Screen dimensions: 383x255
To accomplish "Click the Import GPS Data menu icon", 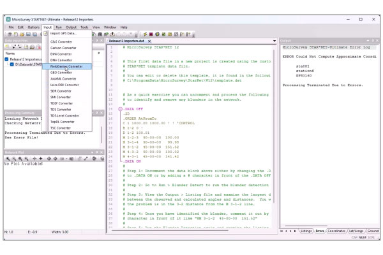I will coord(46,33).
